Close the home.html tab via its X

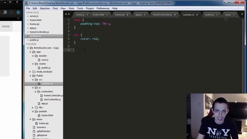point(107,15)
